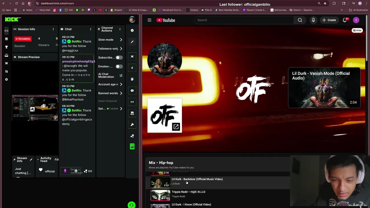Image resolution: width=370 pixels, height=208 pixels.
Task: Reload the browser page
Action: pyautogui.click(x=16, y=3)
